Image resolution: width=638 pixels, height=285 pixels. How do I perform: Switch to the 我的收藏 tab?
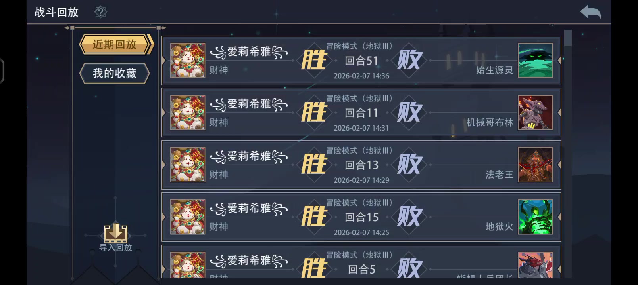click(x=115, y=73)
